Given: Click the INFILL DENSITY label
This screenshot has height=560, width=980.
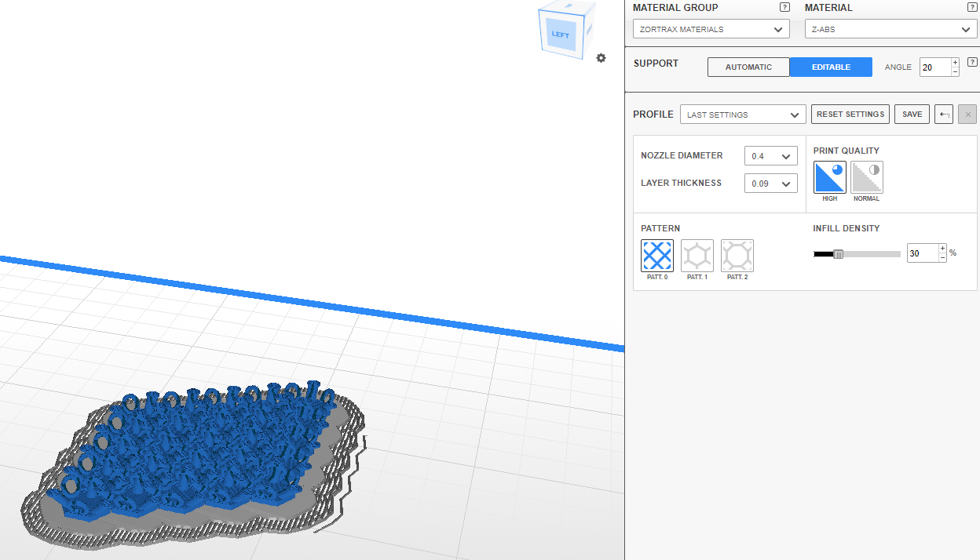Looking at the screenshot, I should (847, 229).
